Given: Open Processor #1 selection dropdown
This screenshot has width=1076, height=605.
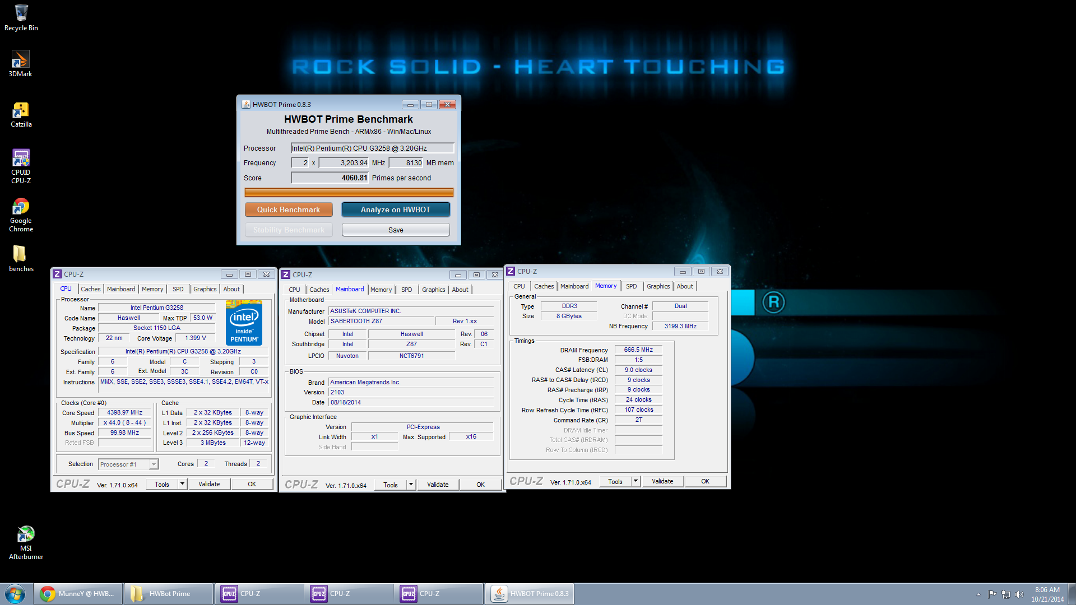Looking at the screenshot, I should (128, 464).
